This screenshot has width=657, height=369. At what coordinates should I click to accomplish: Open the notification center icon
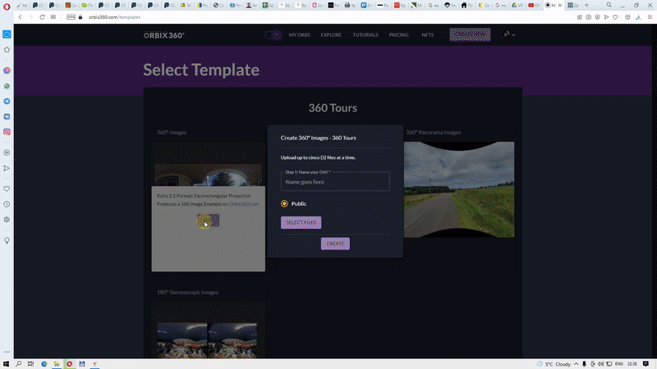pyautogui.click(x=646, y=364)
